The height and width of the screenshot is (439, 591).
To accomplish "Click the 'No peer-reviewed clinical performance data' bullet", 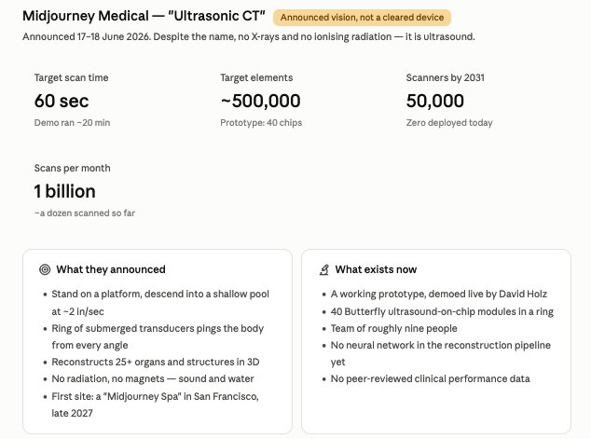I will click(x=431, y=378).
